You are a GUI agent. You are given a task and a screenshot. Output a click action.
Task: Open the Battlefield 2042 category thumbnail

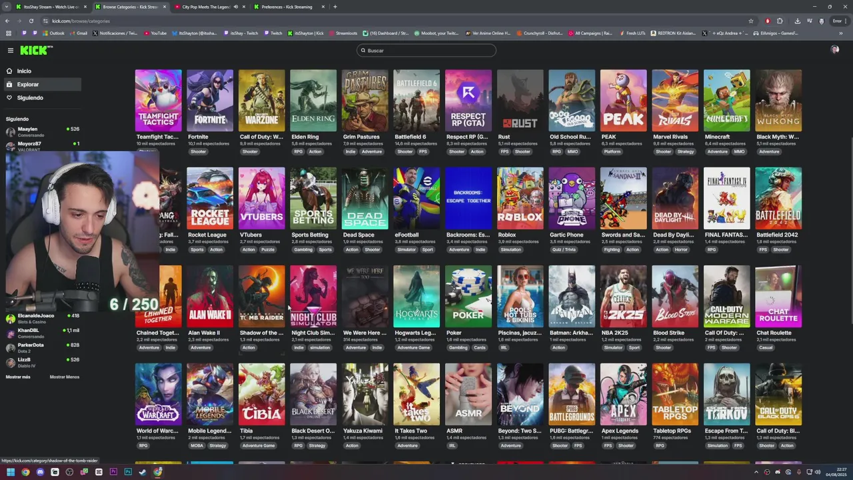(778, 198)
